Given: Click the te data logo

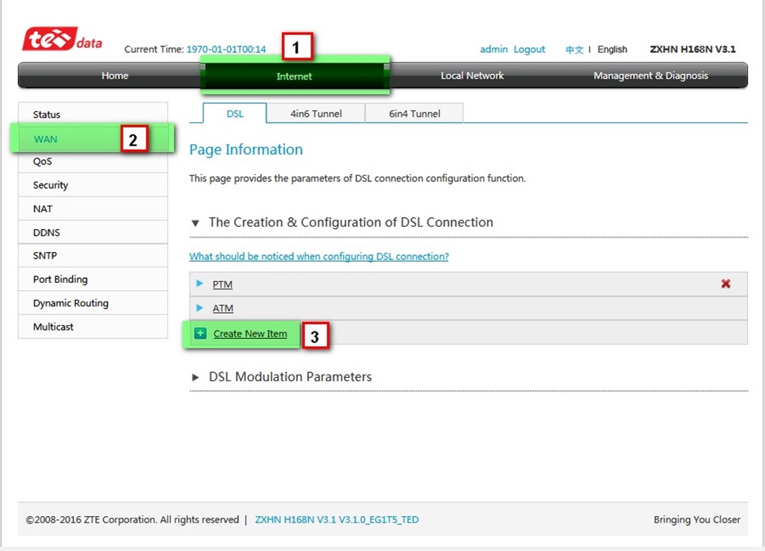Looking at the screenshot, I should 62,40.
